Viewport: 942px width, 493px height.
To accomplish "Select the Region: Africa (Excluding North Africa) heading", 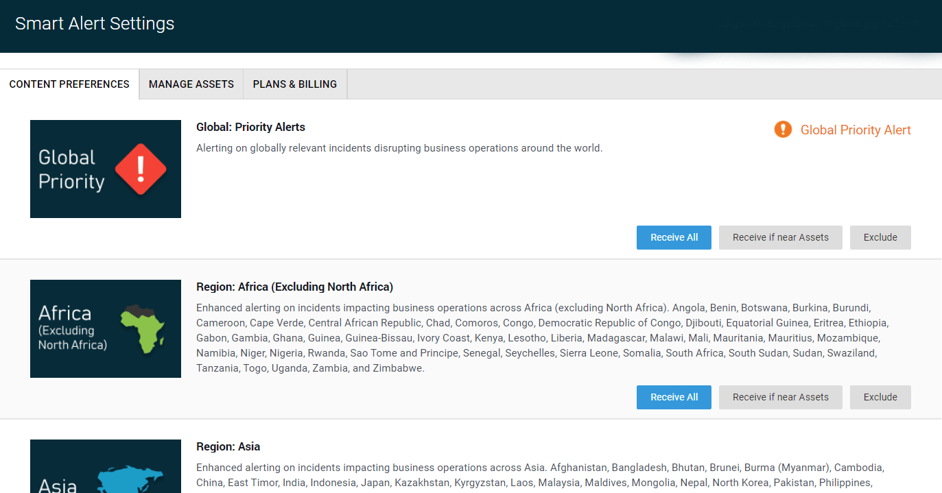I will [x=294, y=287].
